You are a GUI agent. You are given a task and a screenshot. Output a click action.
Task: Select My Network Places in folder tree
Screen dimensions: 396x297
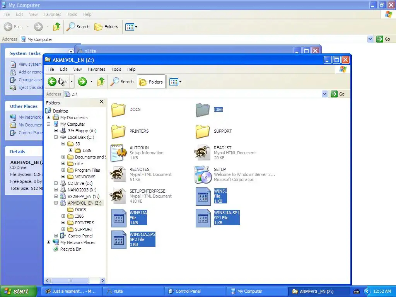point(77,242)
